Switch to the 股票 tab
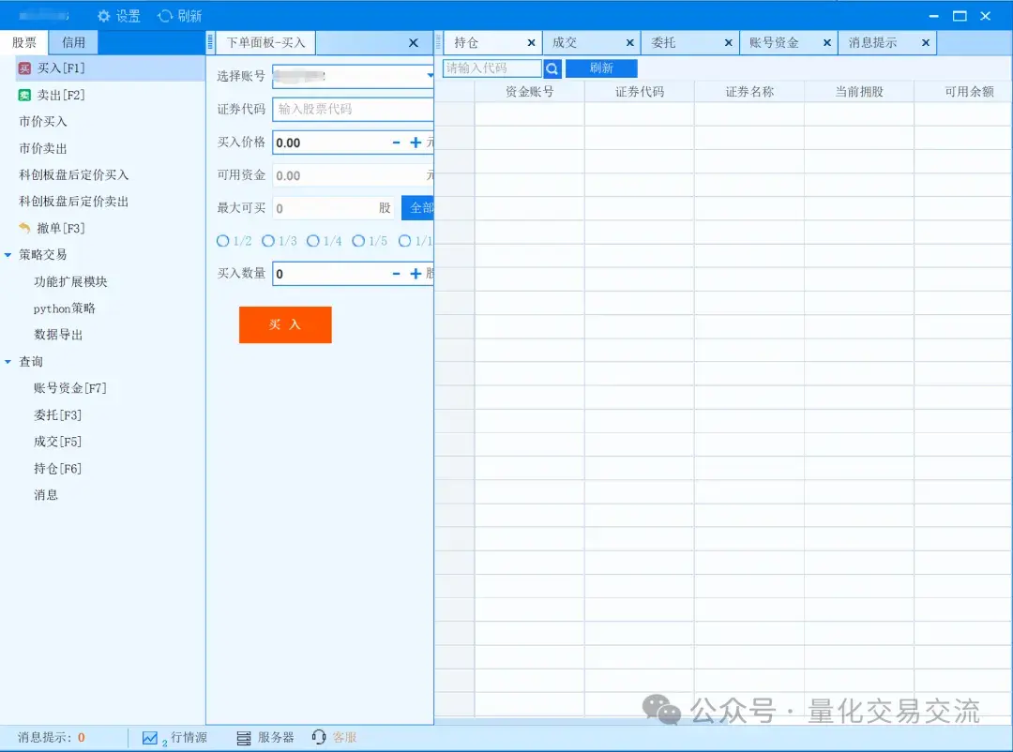Screen dimensions: 1013x752 (23, 42)
